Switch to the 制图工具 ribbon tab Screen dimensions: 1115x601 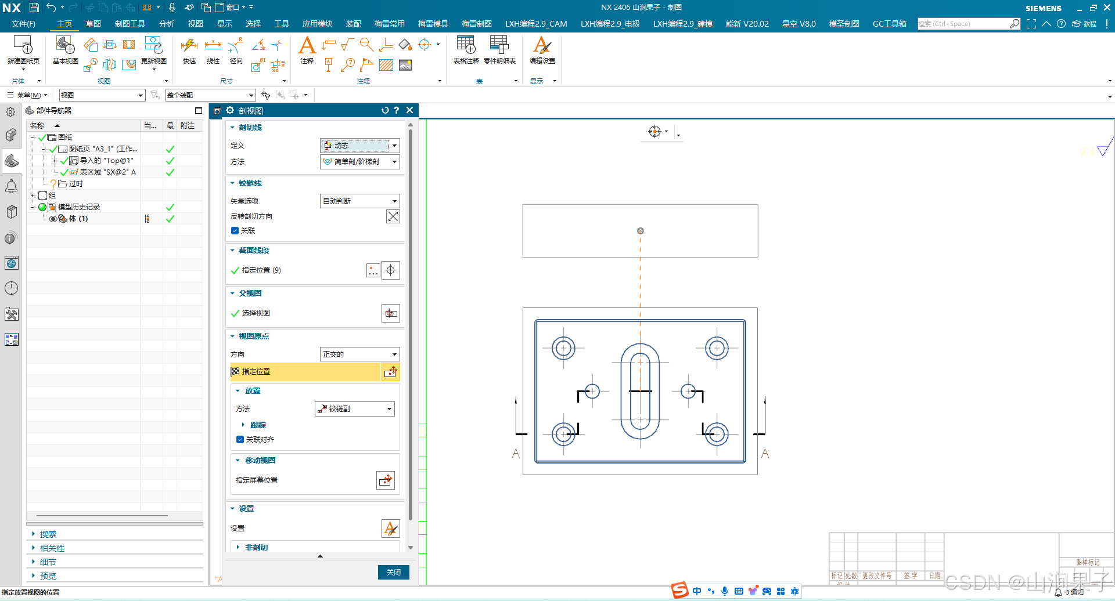pos(130,24)
